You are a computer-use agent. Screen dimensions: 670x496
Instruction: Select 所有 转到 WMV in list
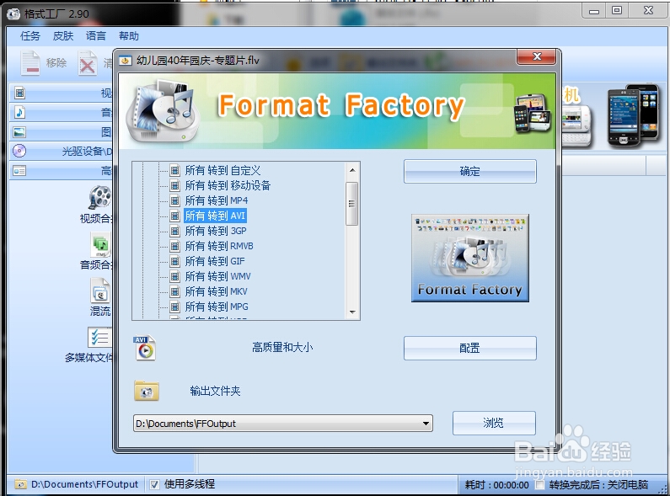218,276
